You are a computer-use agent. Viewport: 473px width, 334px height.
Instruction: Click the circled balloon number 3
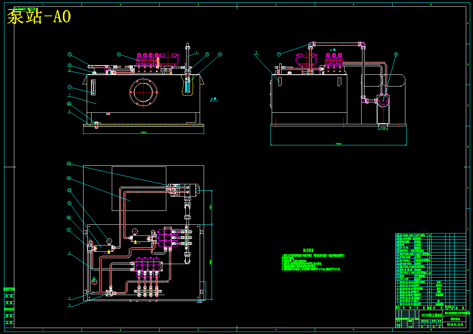(69, 54)
